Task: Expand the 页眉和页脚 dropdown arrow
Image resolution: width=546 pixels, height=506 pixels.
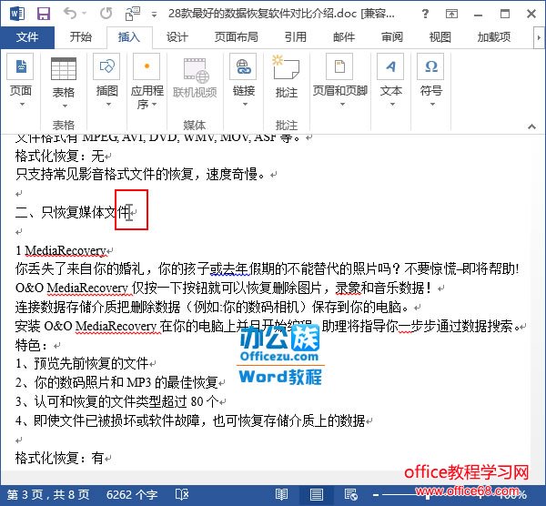Action: (x=342, y=105)
